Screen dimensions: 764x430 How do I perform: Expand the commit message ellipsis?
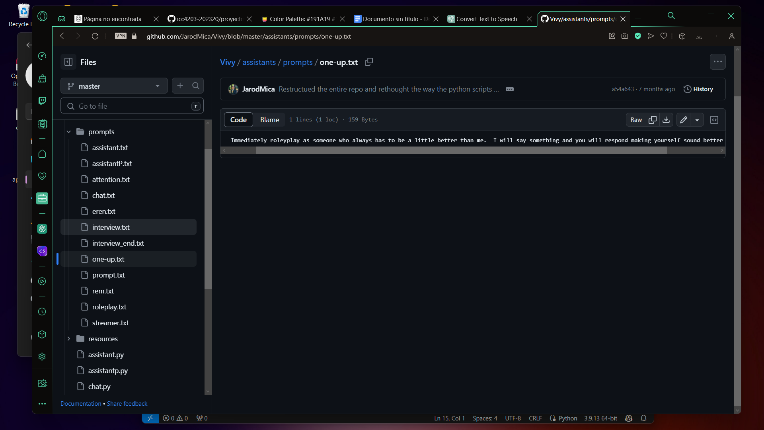[x=509, y=89]
